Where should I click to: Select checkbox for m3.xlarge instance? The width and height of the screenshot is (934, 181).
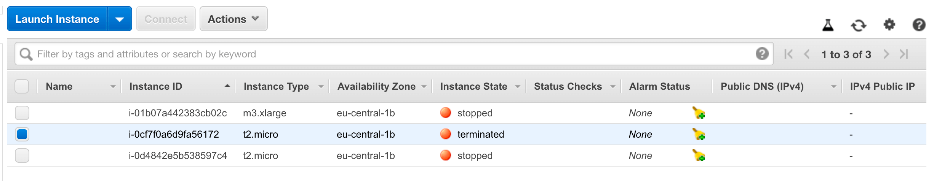(x=22, y=113)
